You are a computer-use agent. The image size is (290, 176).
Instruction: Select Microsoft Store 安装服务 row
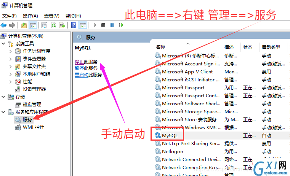click(222, 119)
